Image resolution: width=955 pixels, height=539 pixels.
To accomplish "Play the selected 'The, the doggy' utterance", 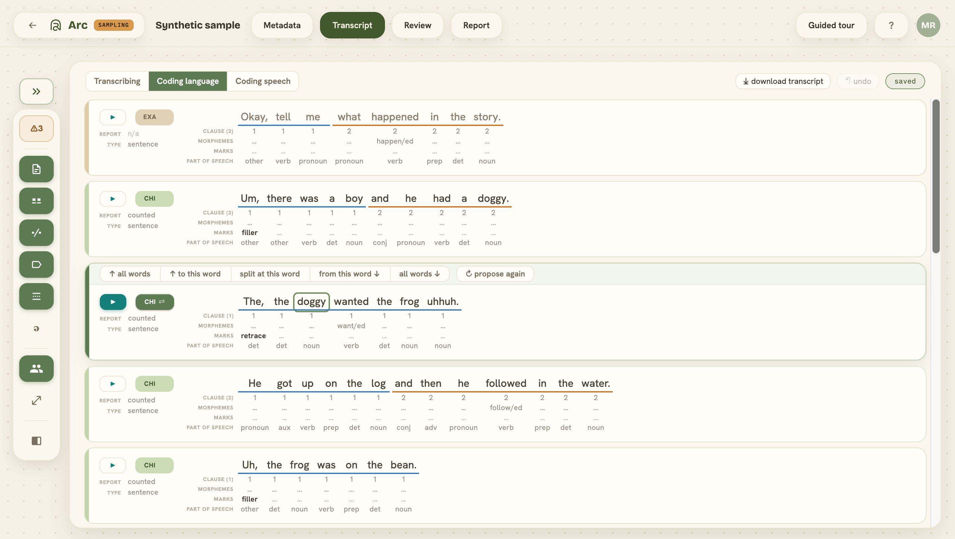I will click(113, 302).
